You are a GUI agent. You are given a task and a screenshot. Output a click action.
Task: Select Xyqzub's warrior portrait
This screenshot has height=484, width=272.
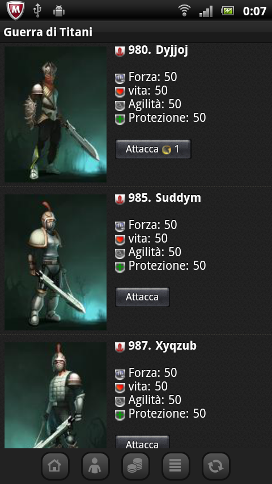click(x=56, y=396)
